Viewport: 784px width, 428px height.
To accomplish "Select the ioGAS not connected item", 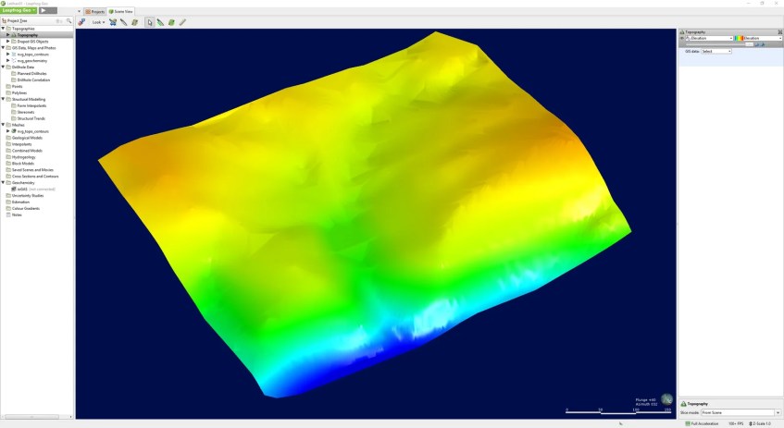I will pyautogui.click(x=36, y=190).
